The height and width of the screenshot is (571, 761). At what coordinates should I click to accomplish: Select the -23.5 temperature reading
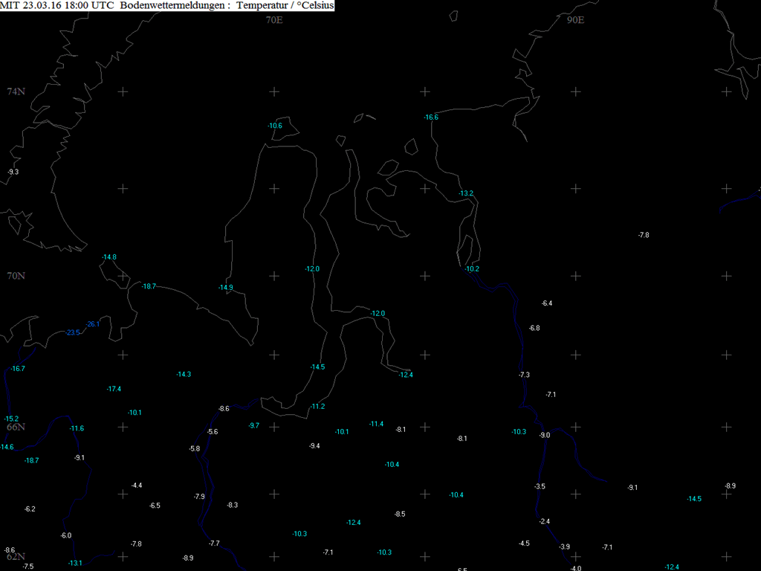(x=73, y=332)
